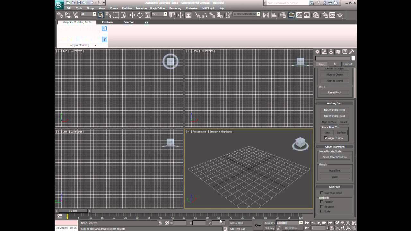Screen dimensions: 411x231
Task: Switch to the Link Info tab
Action: (348, 64)
